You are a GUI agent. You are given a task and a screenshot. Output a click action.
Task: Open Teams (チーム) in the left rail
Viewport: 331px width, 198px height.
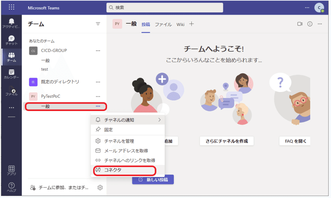(x=12, y=57)
